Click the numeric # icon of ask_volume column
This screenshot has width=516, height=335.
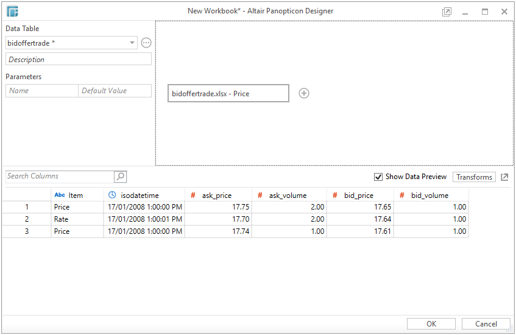pos(260,195)
